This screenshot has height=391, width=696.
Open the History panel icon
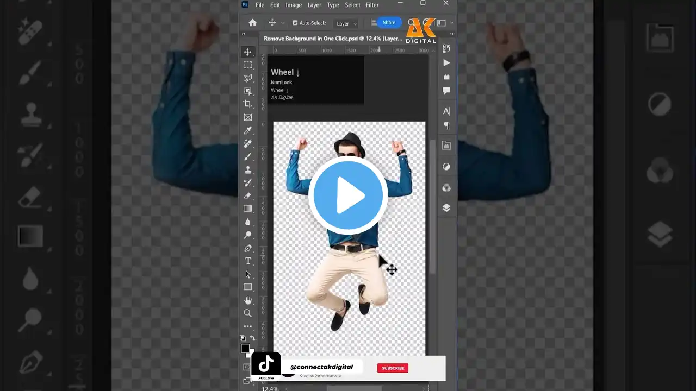coord(446,49)
